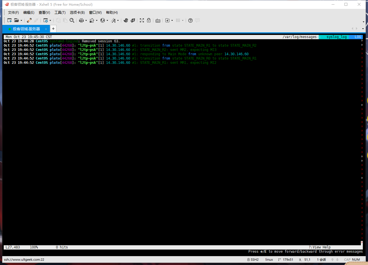This screenshot has height=265, width=368.
Task: Expand the Print dropdown arrow
Action: pos(86,21)
